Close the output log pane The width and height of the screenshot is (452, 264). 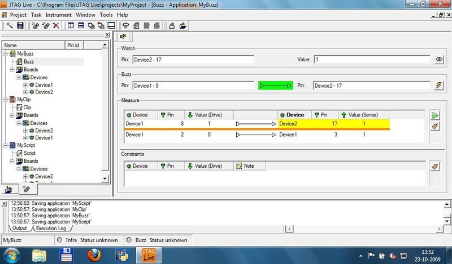[4, 203]
